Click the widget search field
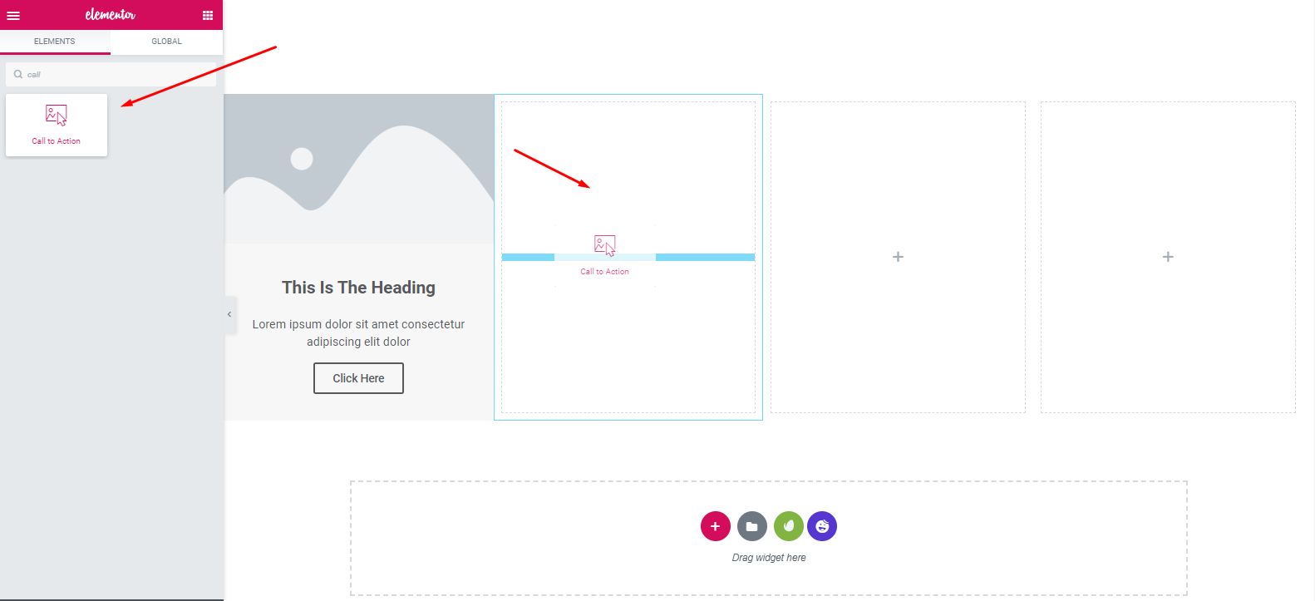 tap(111, 75)
